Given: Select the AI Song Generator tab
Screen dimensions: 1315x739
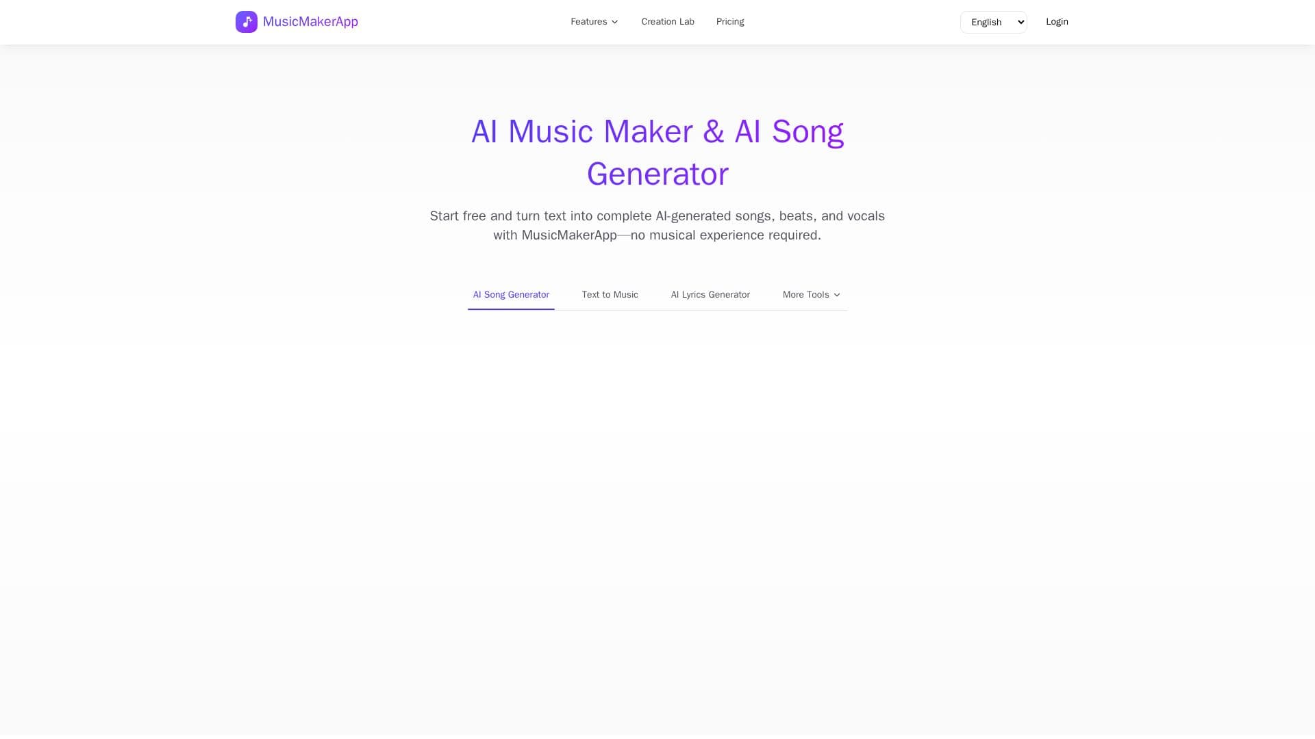Looking at the screenshot, I should [x=511, y=295].
